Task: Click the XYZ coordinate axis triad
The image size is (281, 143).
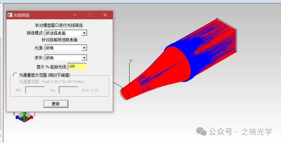Action: [24, 117]
